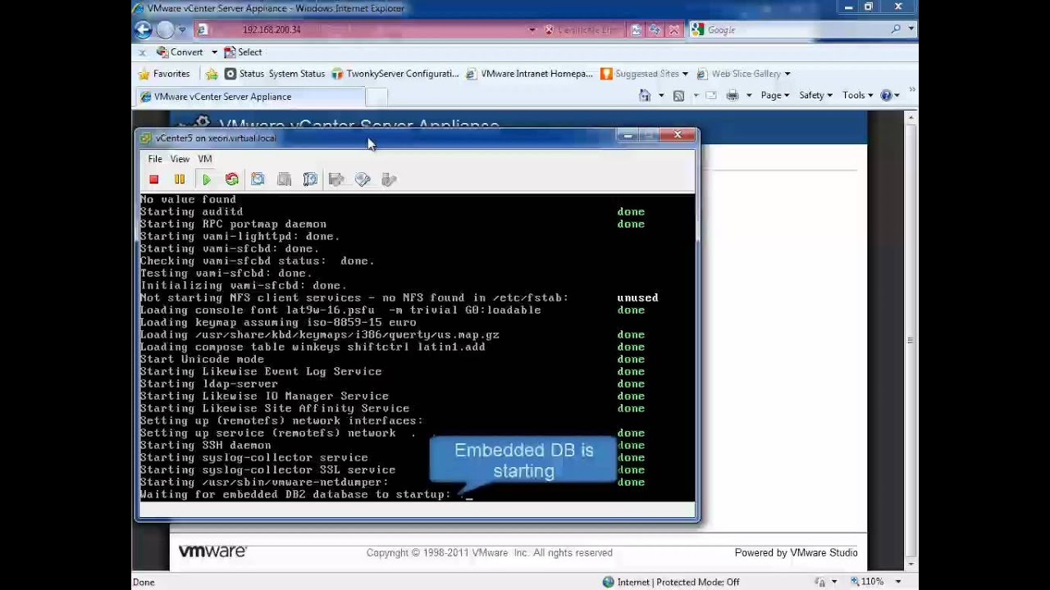This screenshot has width=1050, height=590.
Task: Expand the Convert dropdown arrow
Action: tap(214, 52)
